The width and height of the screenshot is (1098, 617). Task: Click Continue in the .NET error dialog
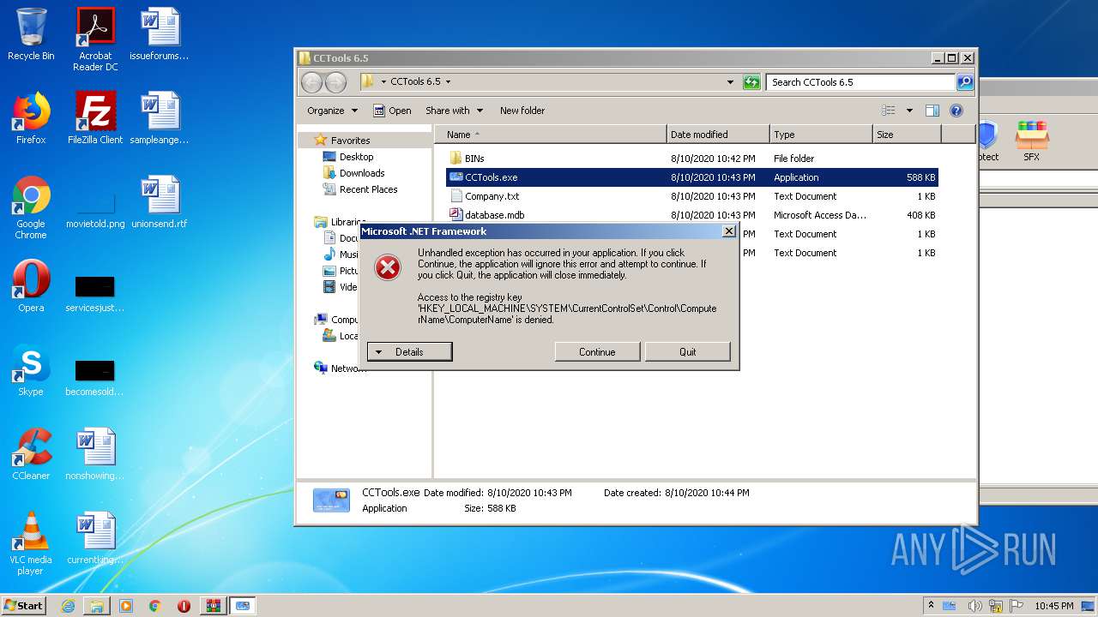(597, 351)
